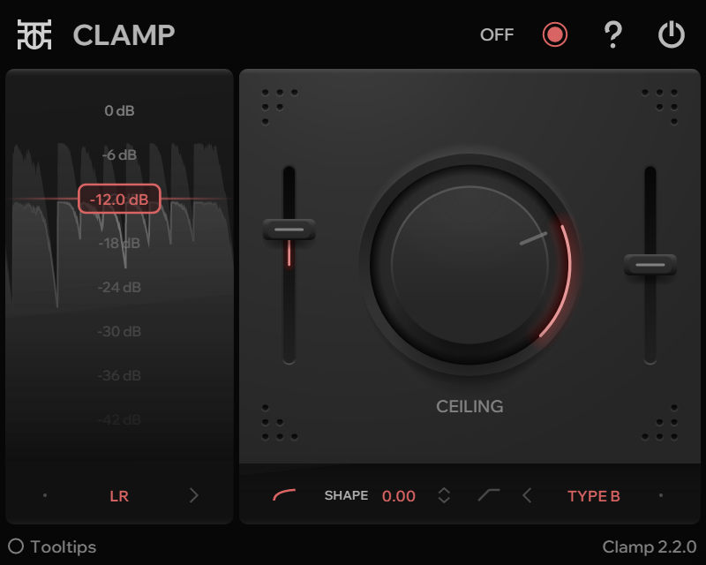Select the LR channel mode label
The image size is (706, 565).
[x=119, y=496]
